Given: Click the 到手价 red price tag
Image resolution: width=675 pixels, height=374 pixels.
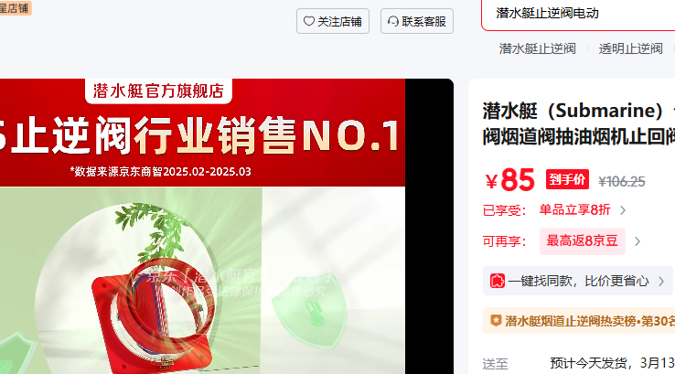Looking at the screenshot, I should [x=567, y=179].
